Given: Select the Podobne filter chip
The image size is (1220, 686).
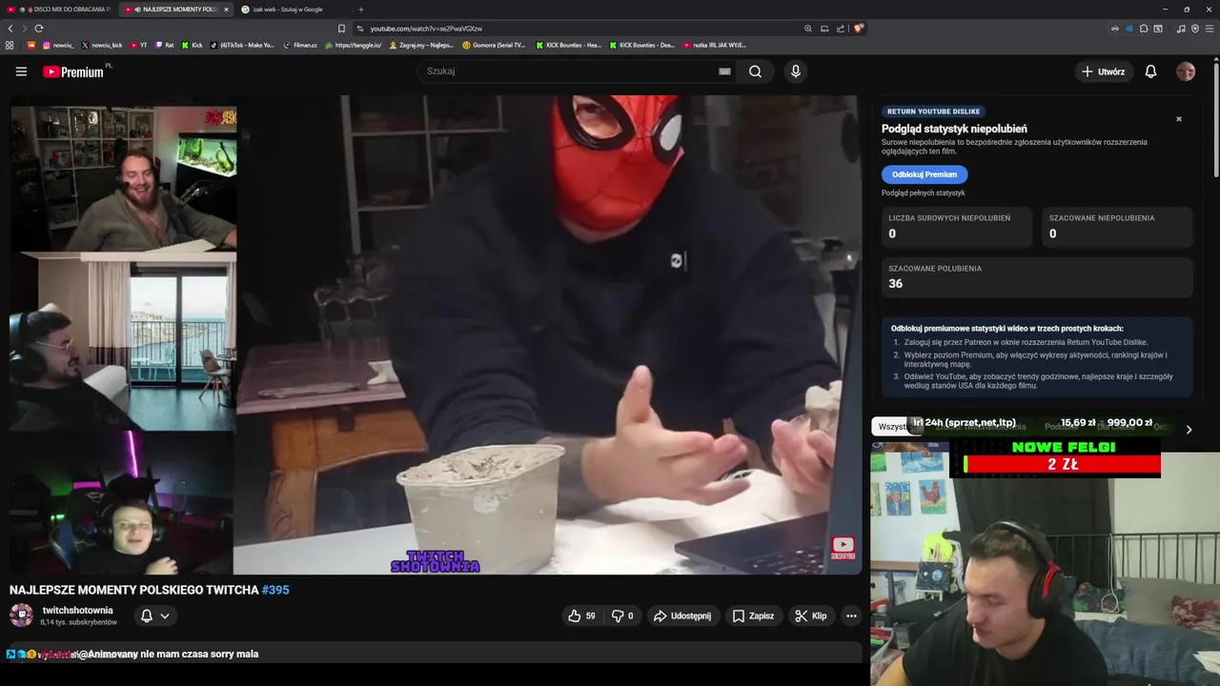Looking at the screenshot, I should click(x=1061, y=427).
